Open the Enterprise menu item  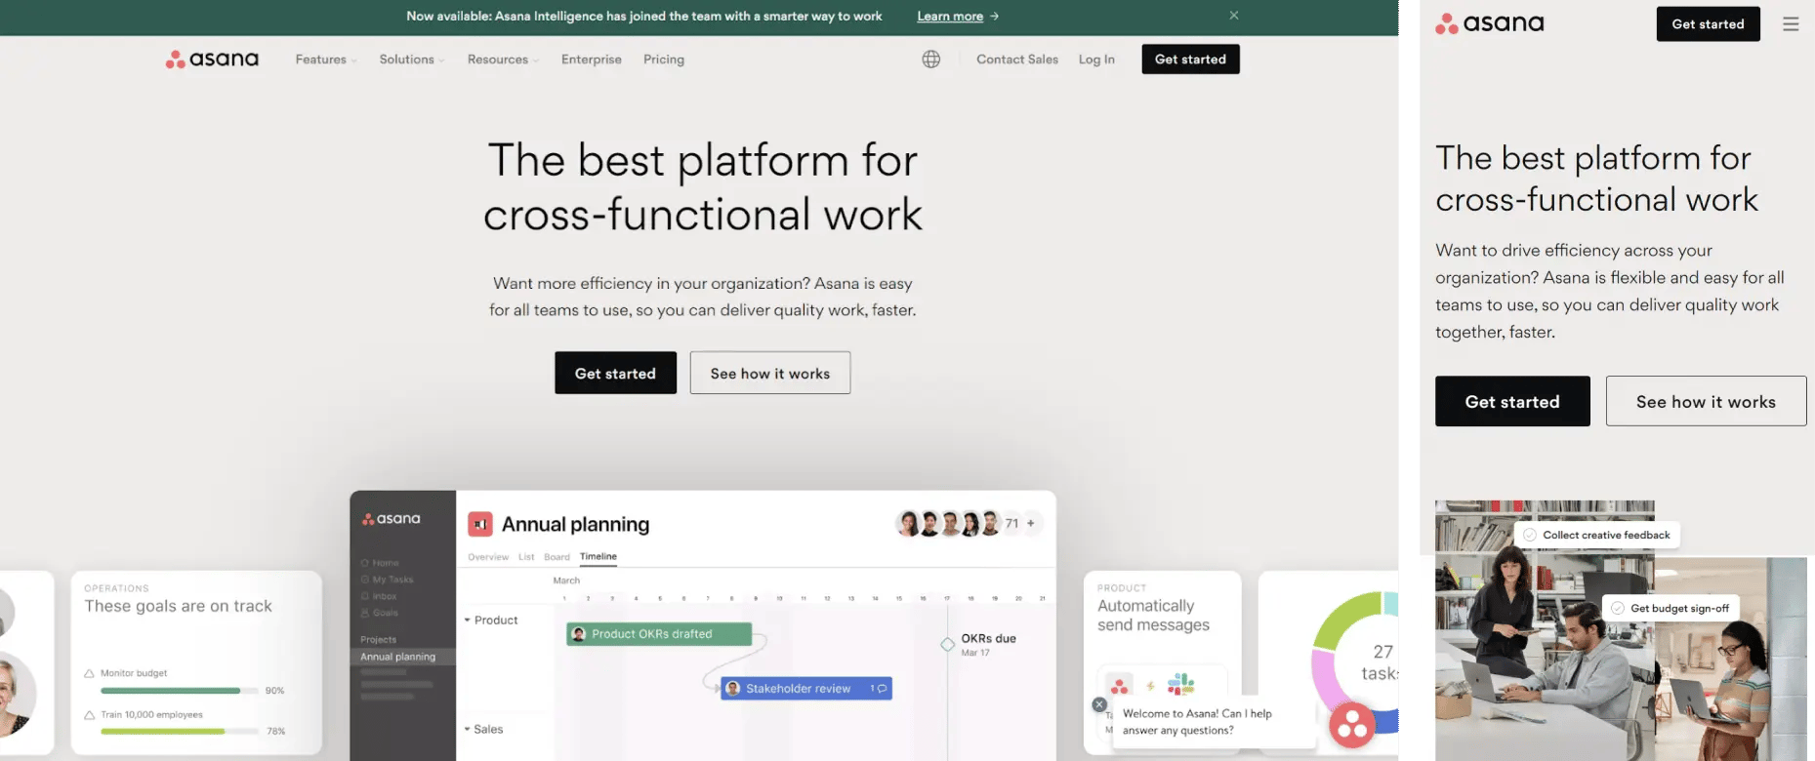592,60
